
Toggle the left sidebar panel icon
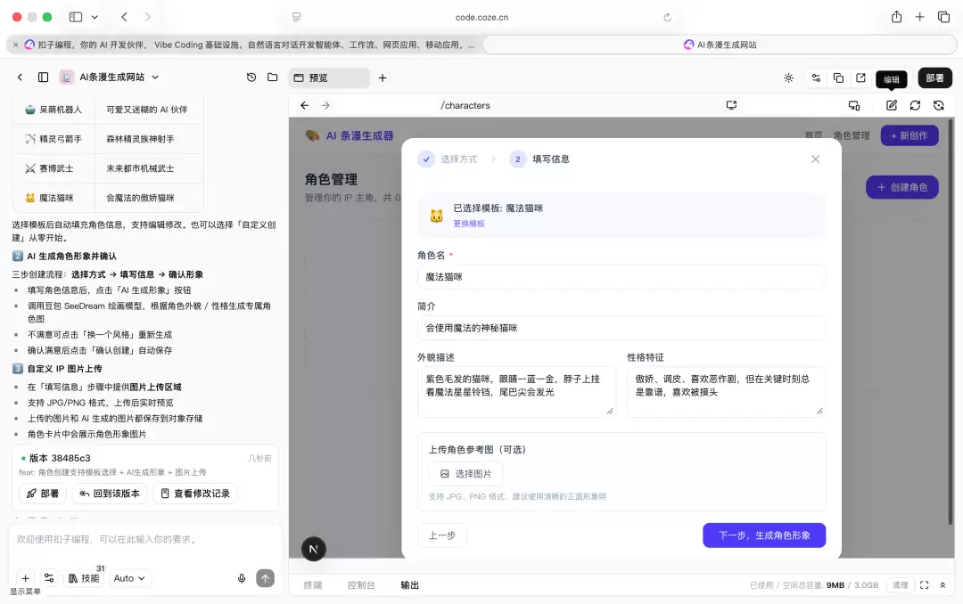coord(43,78)
